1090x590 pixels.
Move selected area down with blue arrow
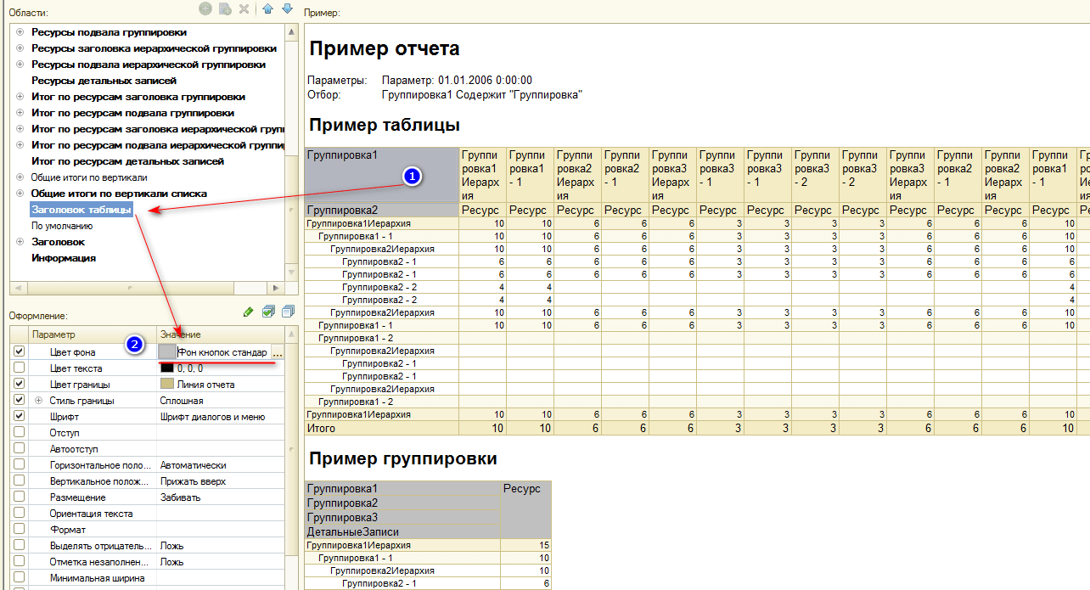(x=287, y=8)
